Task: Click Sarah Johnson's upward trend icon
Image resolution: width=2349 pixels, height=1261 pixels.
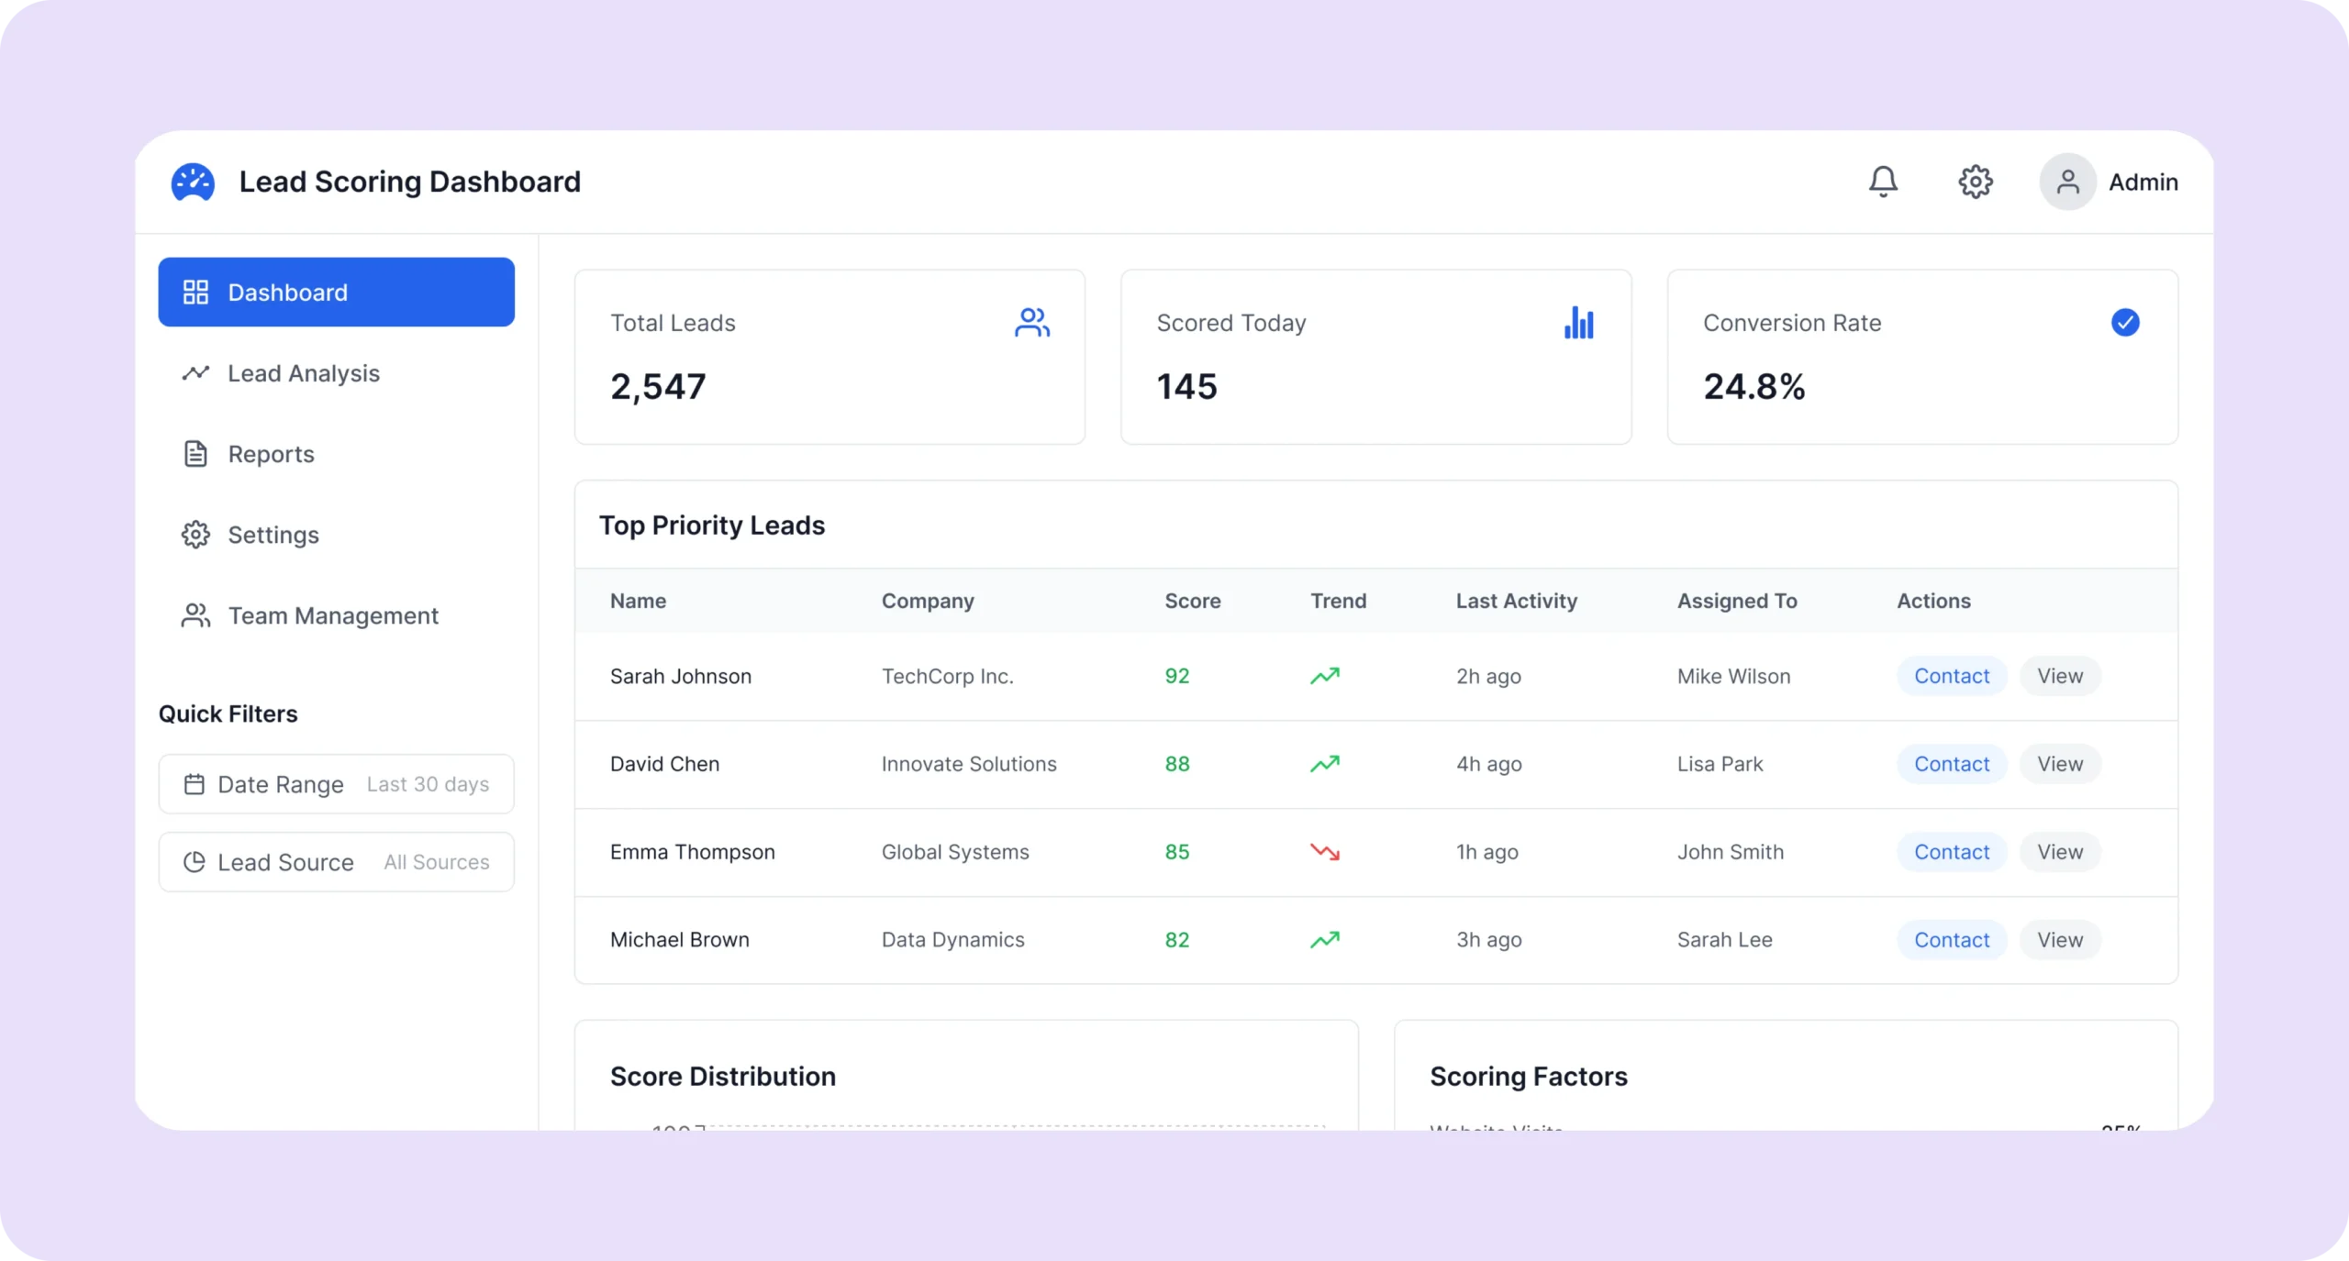Action: pyautogui.click(x=1324, y=677)
